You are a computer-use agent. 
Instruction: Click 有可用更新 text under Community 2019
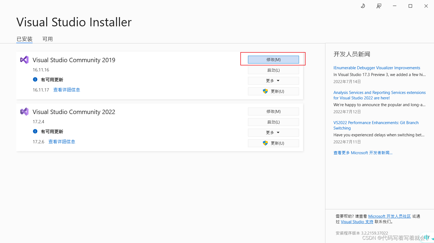(x=52, y=80)
